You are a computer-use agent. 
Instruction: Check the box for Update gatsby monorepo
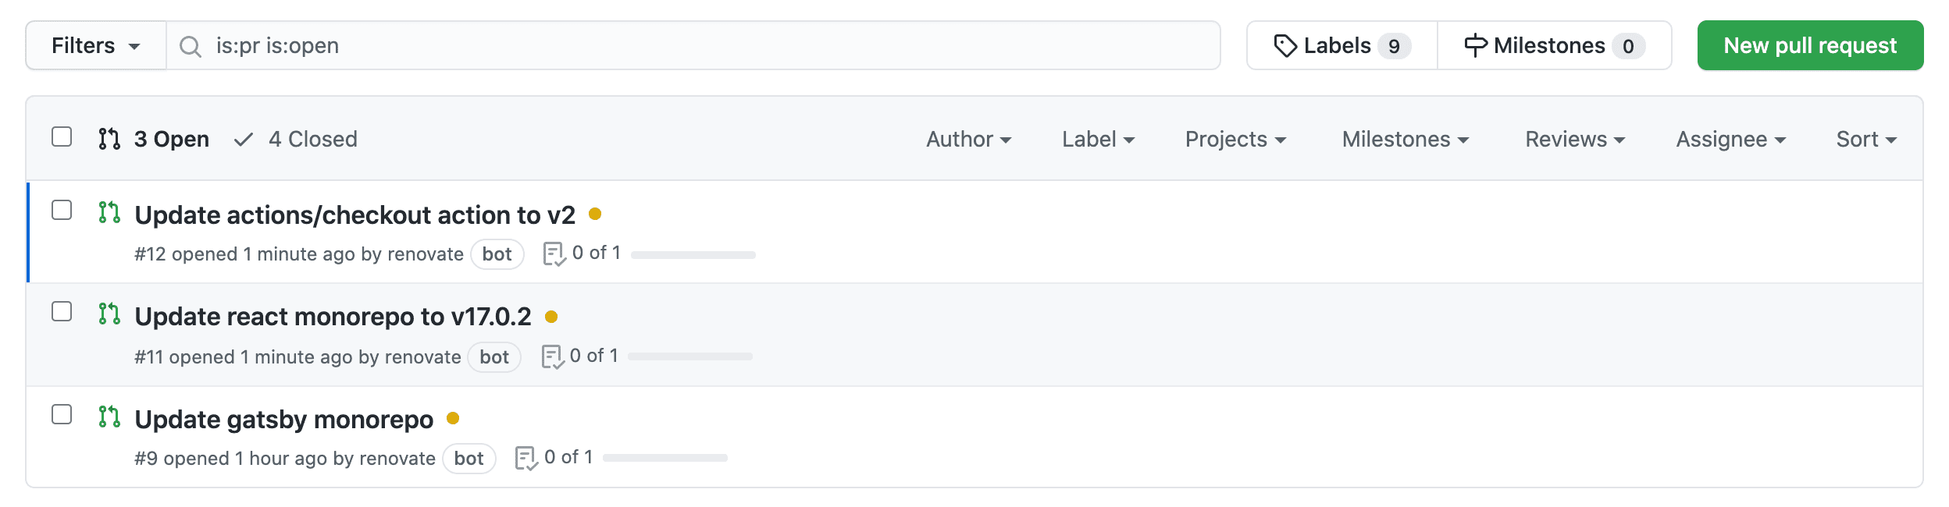pos(62,414)
